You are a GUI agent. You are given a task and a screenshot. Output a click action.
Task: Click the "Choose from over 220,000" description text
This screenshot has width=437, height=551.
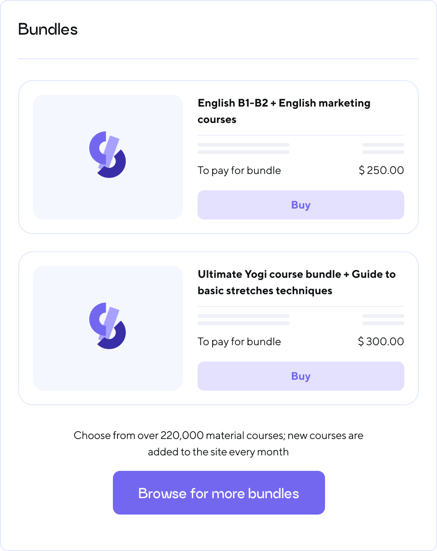click(x=218, y=444)
